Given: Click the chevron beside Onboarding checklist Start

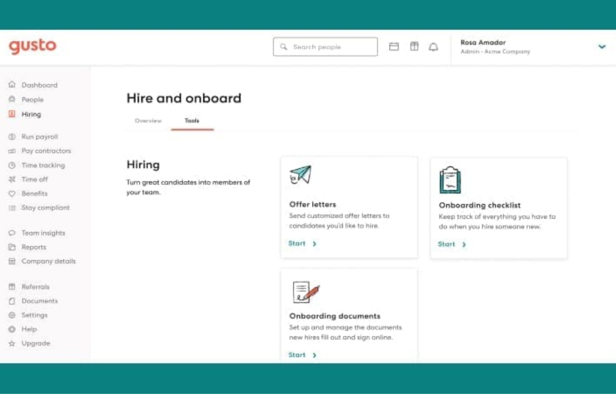Looking at the screenshot, I should point(464,244).
